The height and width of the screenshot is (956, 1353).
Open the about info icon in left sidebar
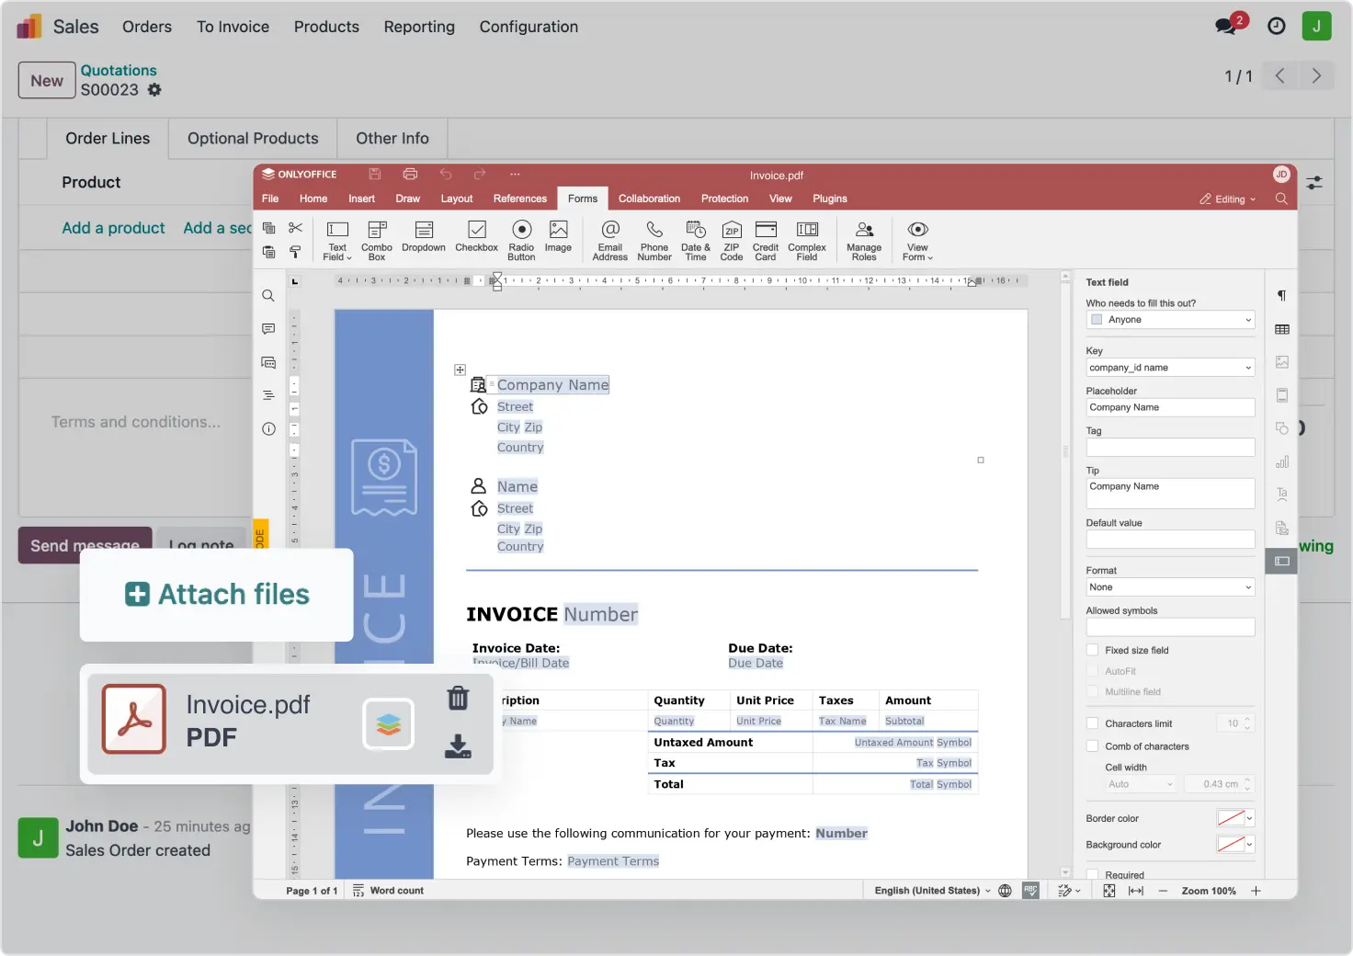pos(268,428)
